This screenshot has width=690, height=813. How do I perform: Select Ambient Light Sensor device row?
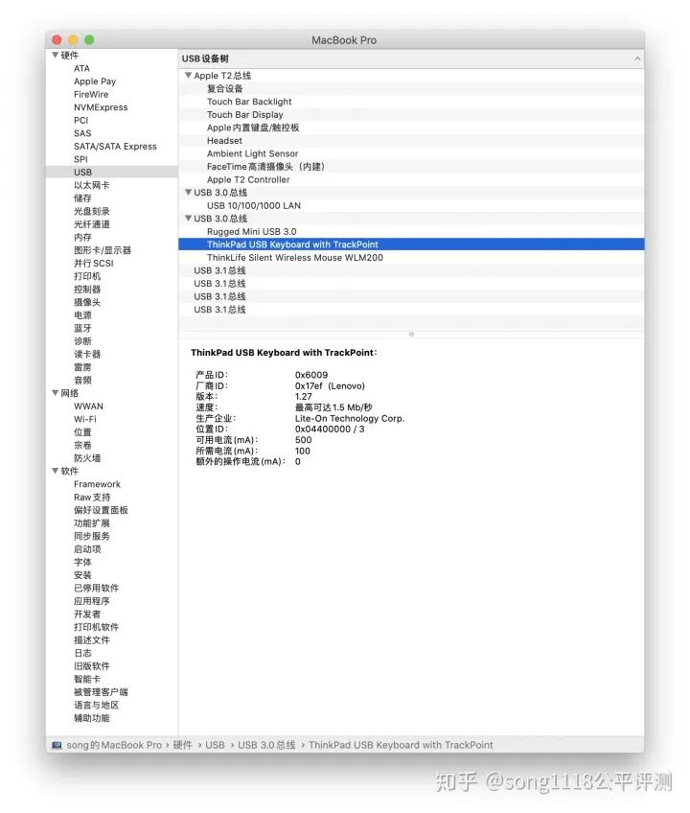pyautogui.click(x=412, y=153)
